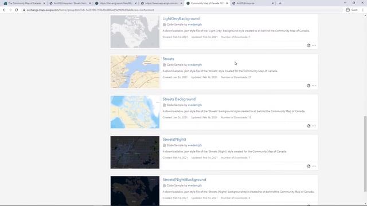Go forward to next page

pos(10,10)
